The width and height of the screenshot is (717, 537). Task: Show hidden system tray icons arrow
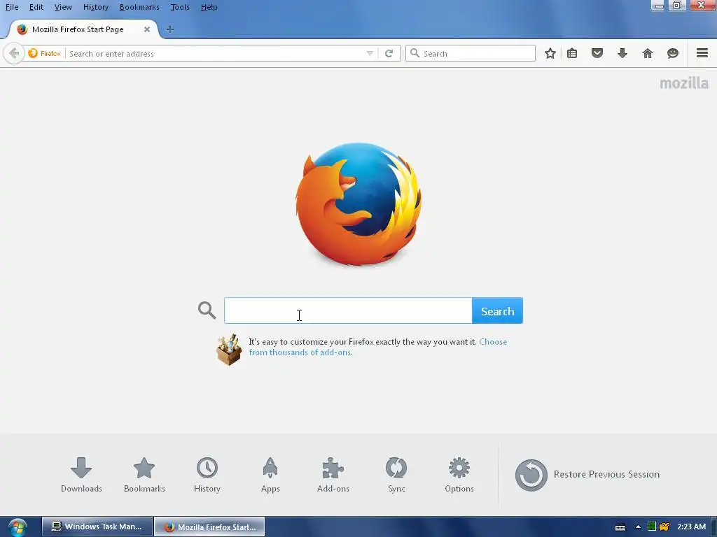pos(638,527)
